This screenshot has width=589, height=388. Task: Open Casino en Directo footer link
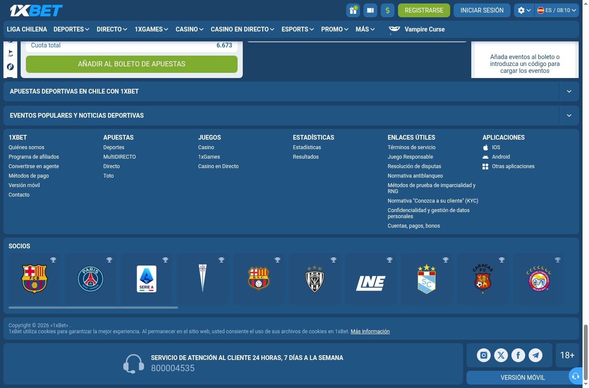point(218,166)
